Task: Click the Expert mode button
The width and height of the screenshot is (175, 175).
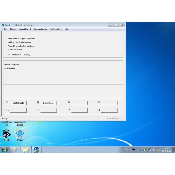Action: [48, 103]
